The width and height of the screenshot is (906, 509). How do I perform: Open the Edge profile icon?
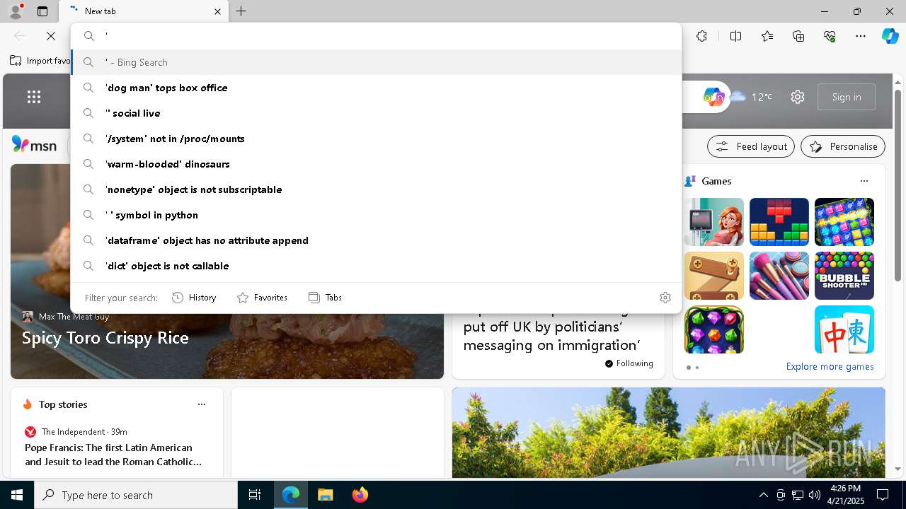tap(15, 11)
